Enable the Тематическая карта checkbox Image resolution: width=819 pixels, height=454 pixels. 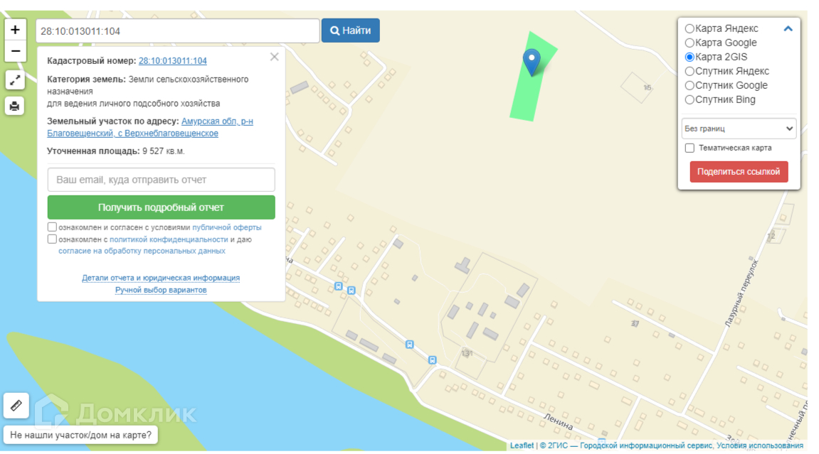click(689, 148)
